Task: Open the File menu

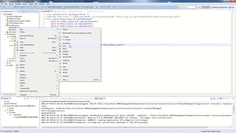Action: pyautogui.click(x=2, y=4)
